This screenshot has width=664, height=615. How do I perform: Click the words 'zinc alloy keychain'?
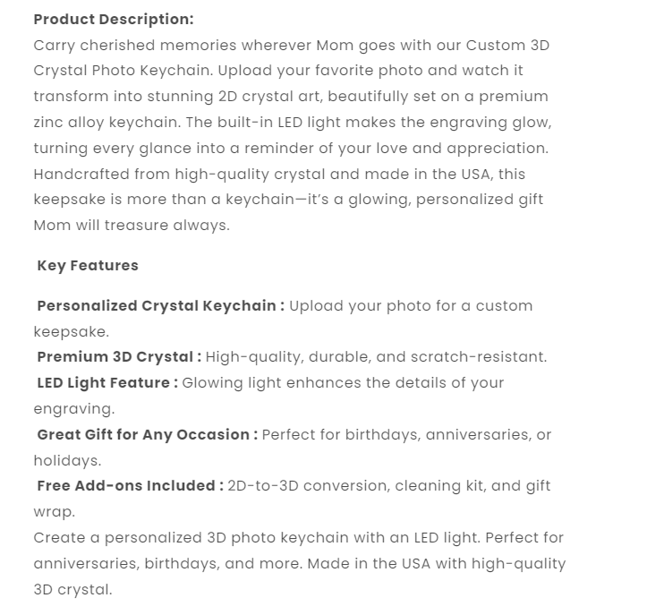click(x=105, y=123)
